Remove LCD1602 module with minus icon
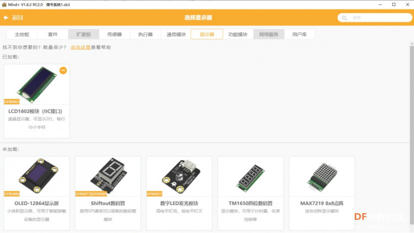Screen dimensions: 414x233 tap(63, 71)
